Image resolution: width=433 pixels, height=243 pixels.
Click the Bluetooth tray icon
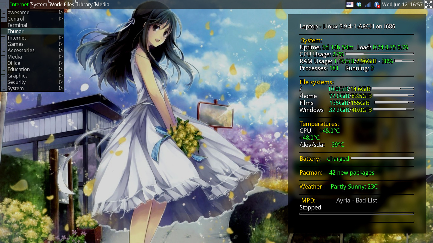coord(377,4)
